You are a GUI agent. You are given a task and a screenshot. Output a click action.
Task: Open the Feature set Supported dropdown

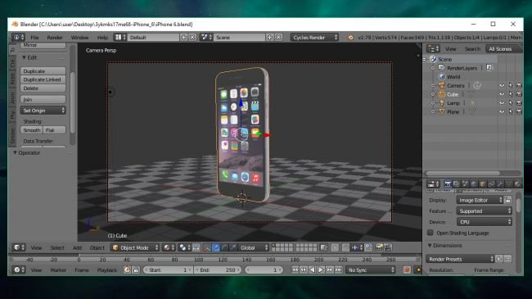[x=485, y=211]
